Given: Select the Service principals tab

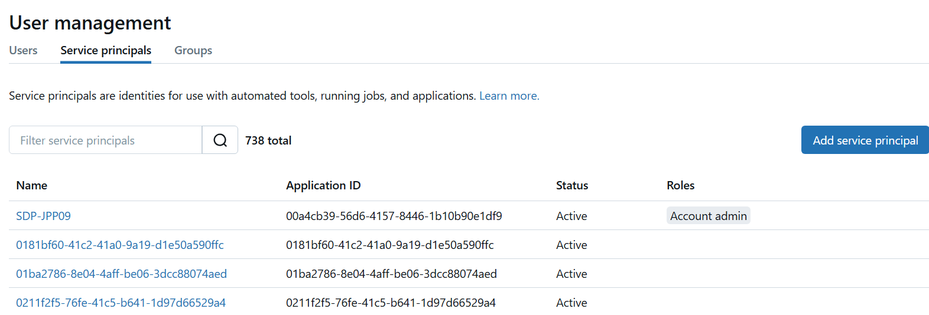Looking at the screenshot, I should (106, 51).
